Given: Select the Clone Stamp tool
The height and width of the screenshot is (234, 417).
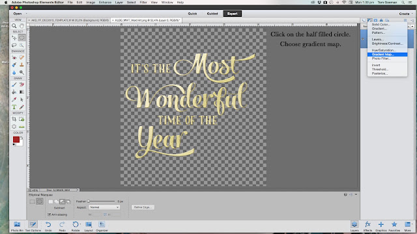Looking at the screenshot, I should coord(22,65).
